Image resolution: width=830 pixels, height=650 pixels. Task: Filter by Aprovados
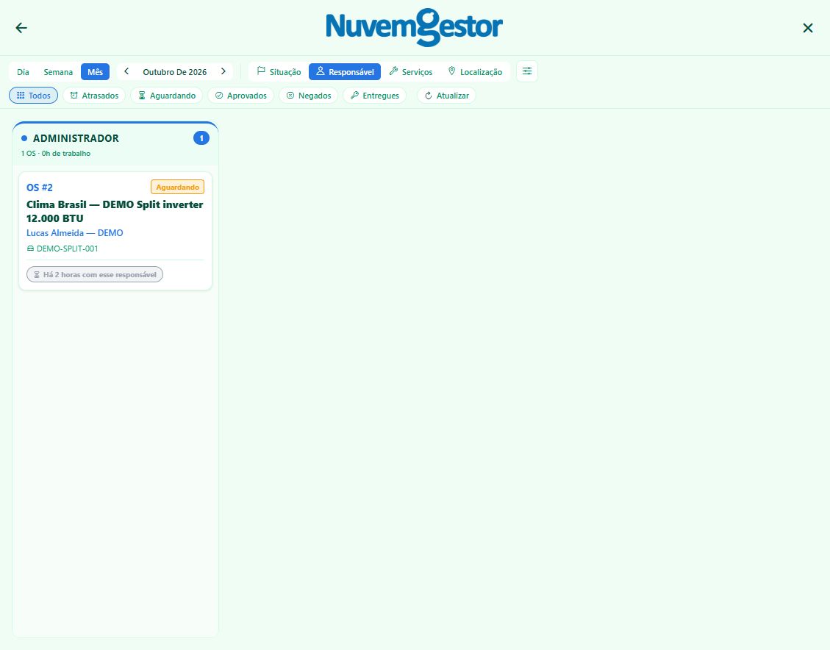[x=241, y=96]
